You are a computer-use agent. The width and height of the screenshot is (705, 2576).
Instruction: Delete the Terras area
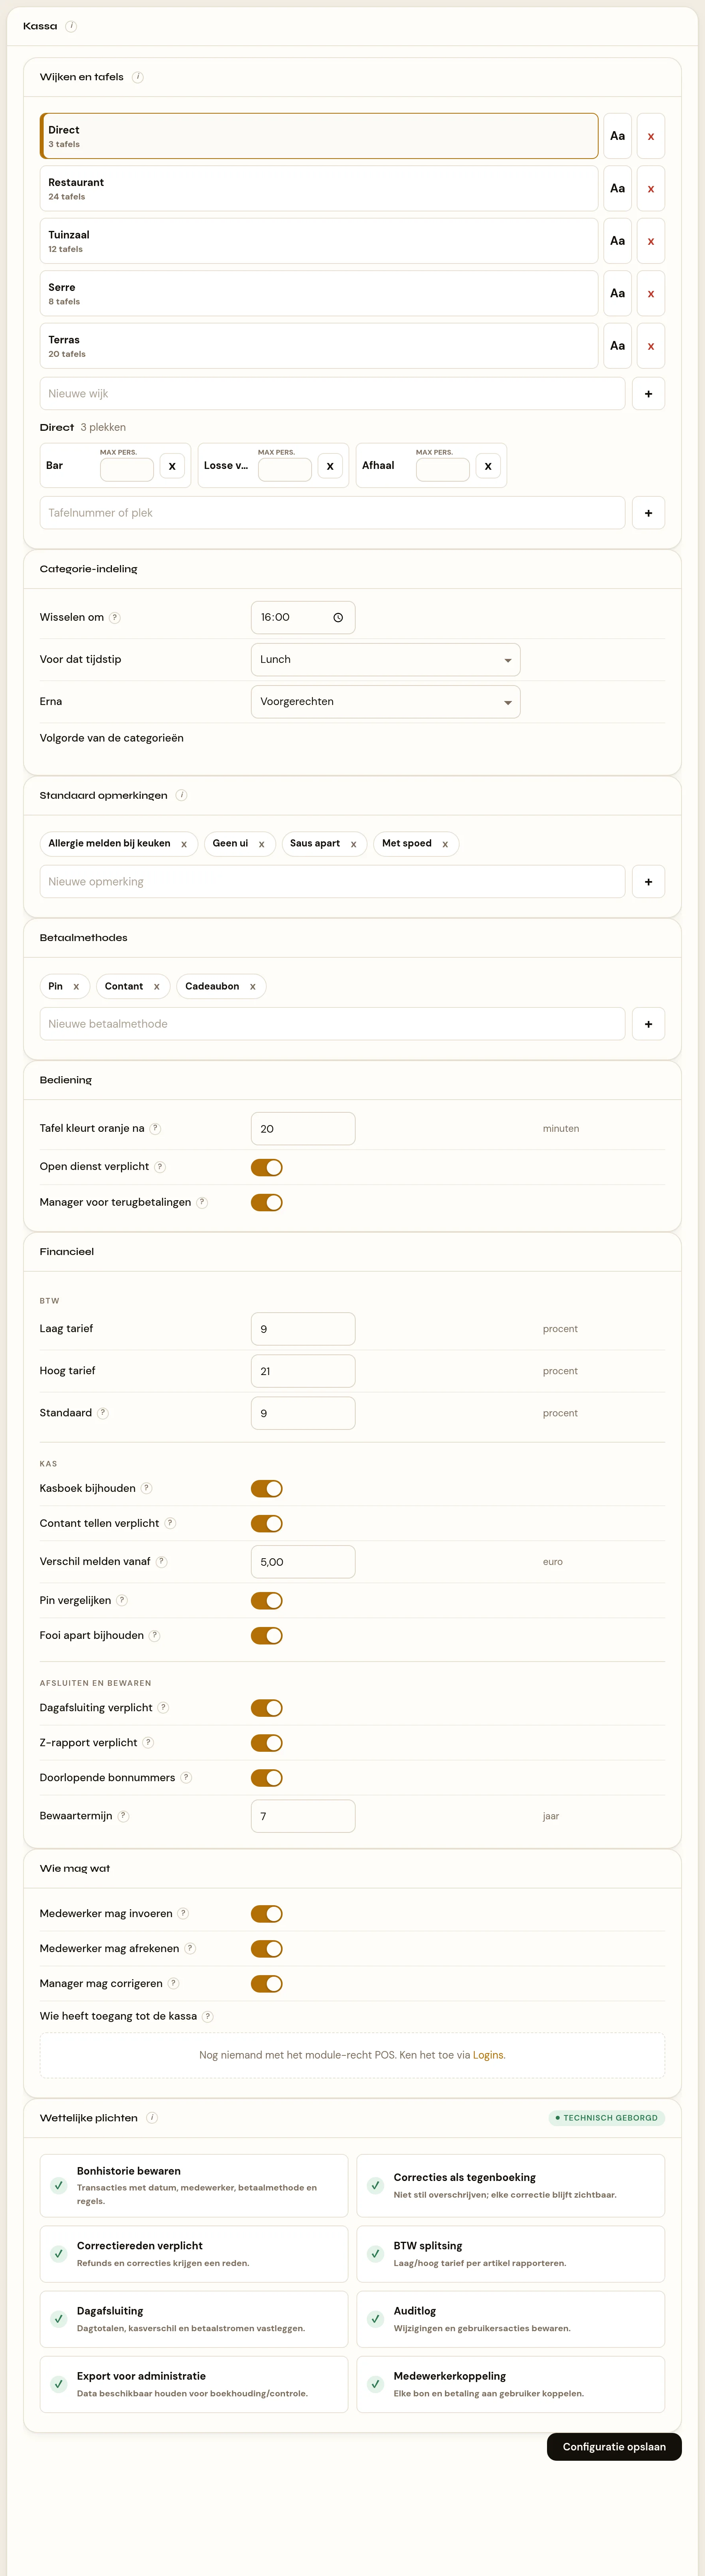[651, 346]
